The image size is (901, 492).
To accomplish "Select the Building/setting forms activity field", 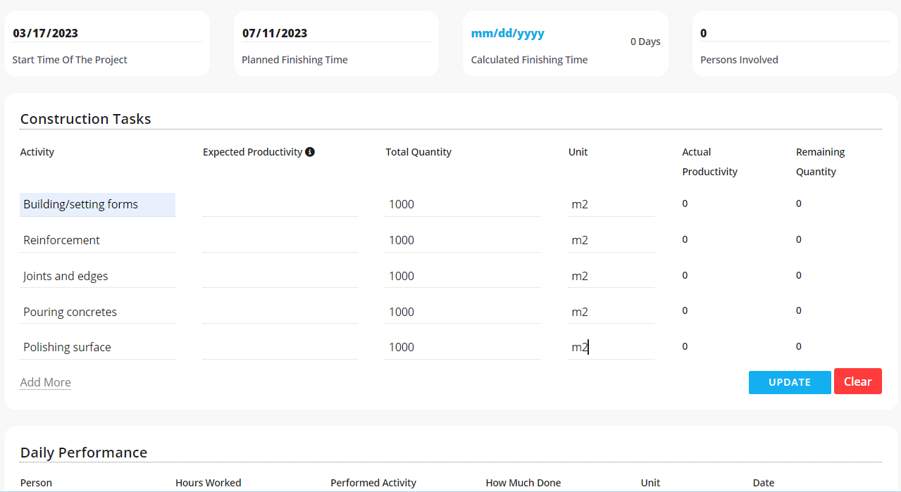I will click(x=97, y=205).
